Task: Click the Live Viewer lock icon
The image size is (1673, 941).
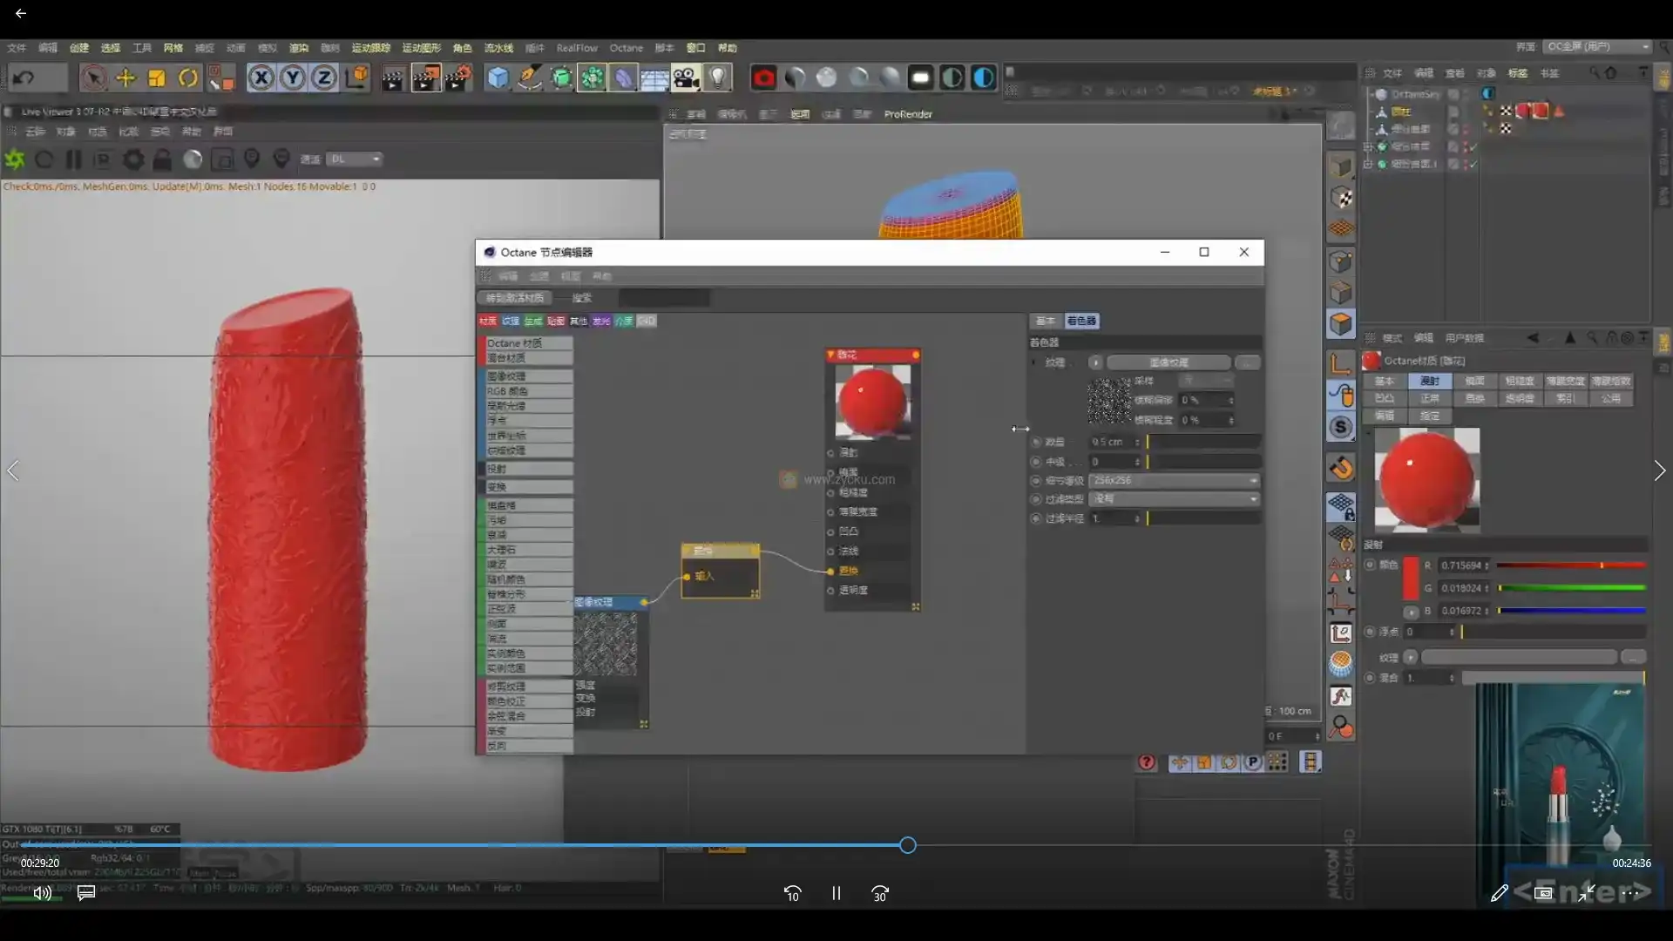Action: click(x=162, y=159)
